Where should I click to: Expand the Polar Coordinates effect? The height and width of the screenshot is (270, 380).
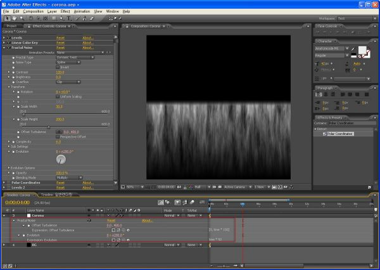click(4, 183)
